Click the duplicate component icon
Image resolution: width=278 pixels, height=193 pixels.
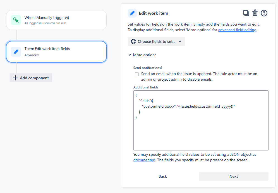[246, 13]
